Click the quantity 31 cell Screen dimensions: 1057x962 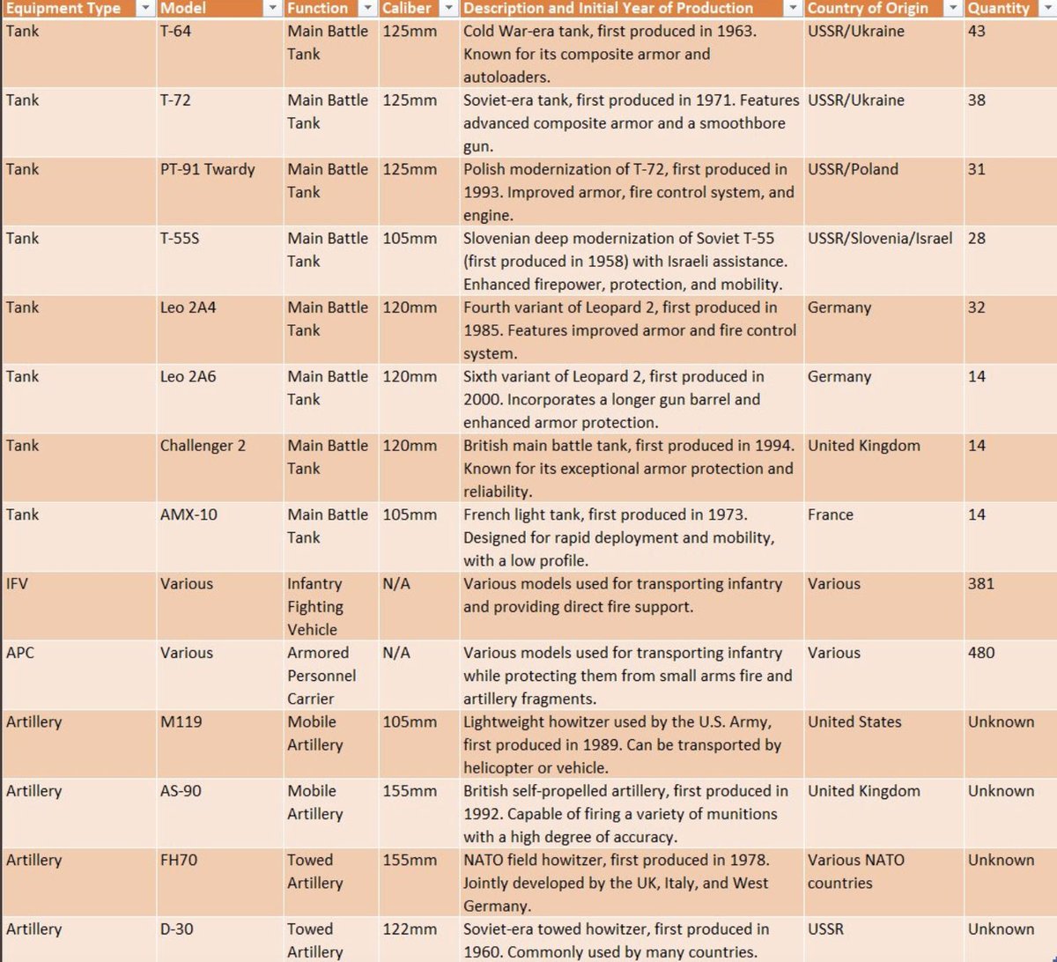coord(1010,192)
